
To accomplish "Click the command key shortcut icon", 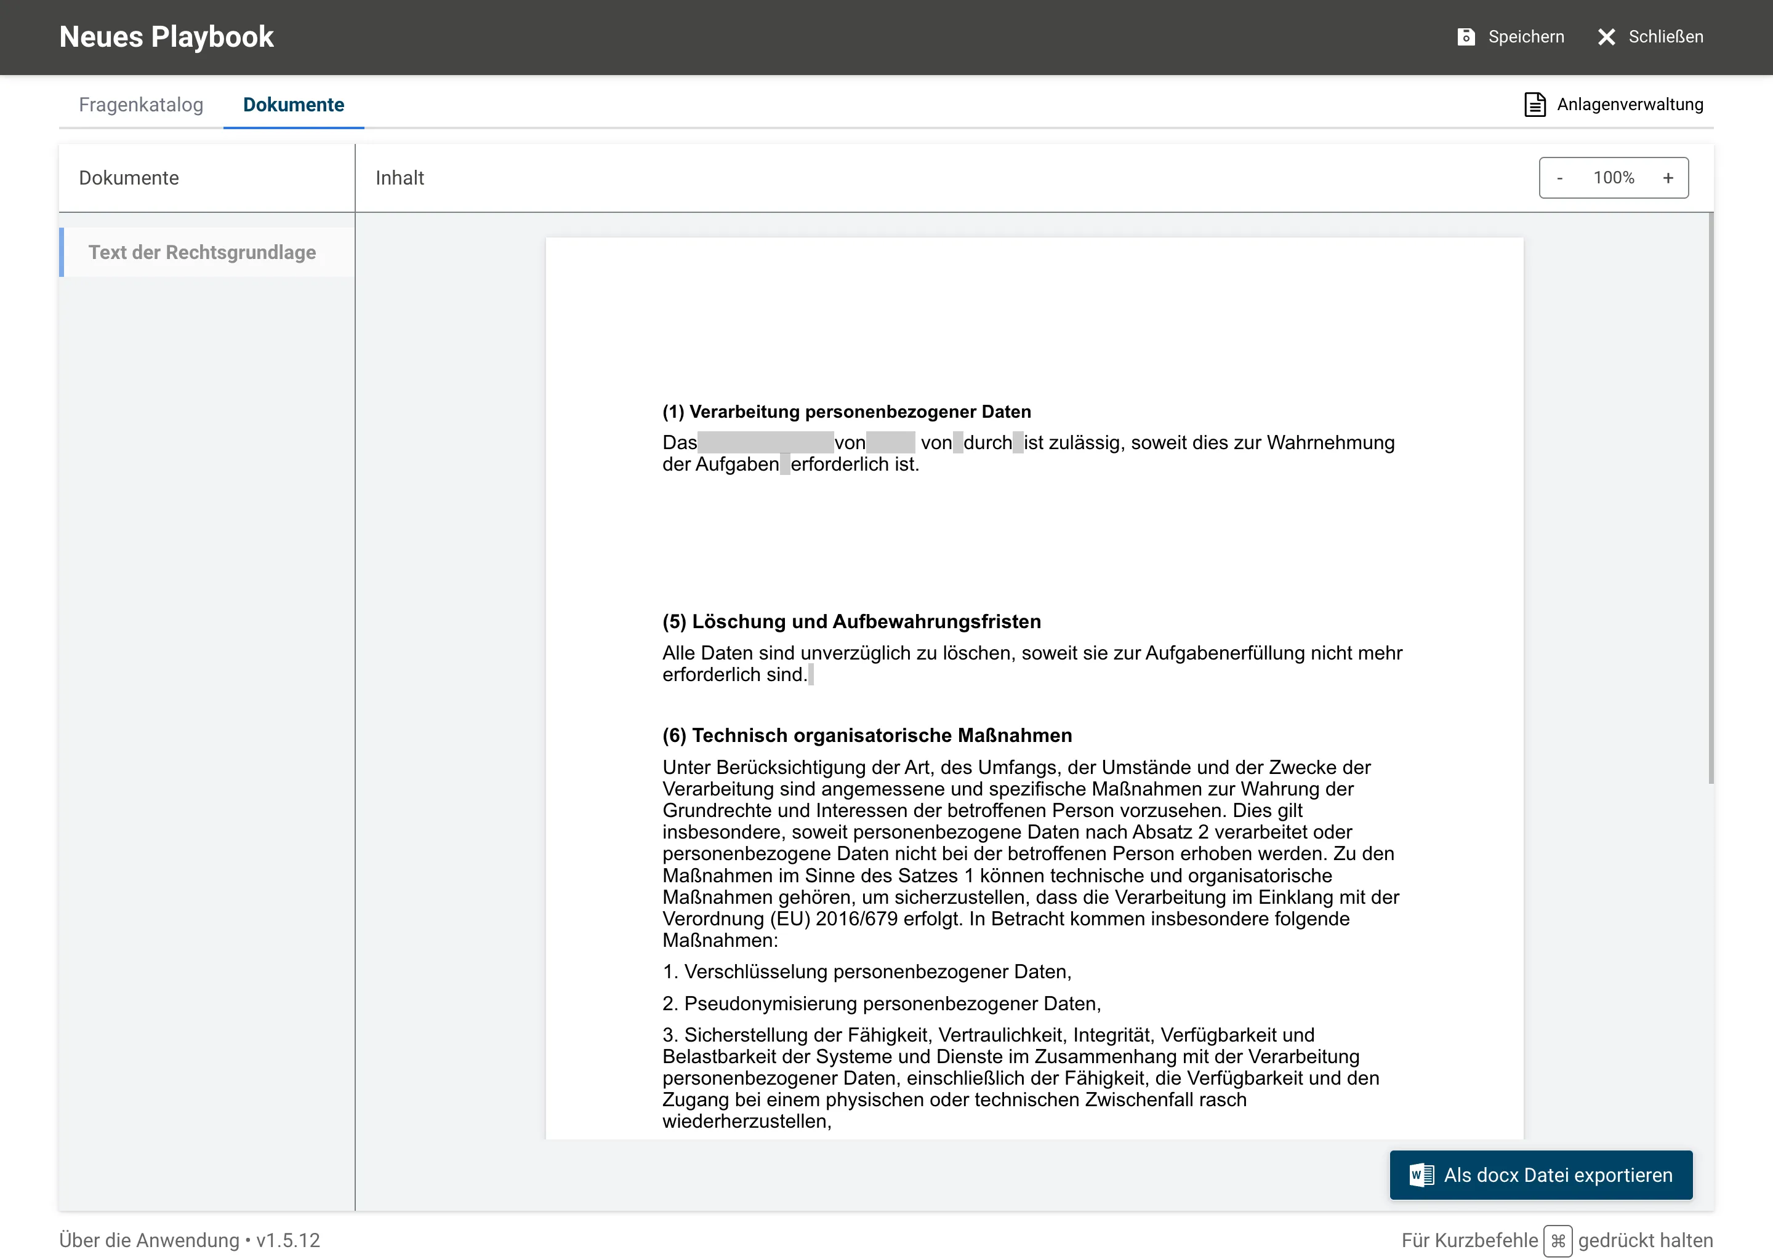I will click(x=1557, y=1240).
